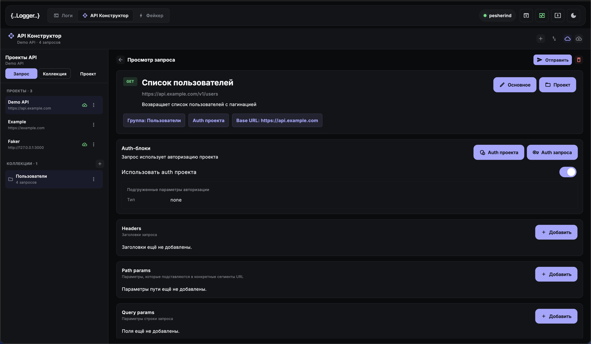591x344 pixels.
Task: Click the Auth проекта chip under description
Action: (x=208, y=120)
